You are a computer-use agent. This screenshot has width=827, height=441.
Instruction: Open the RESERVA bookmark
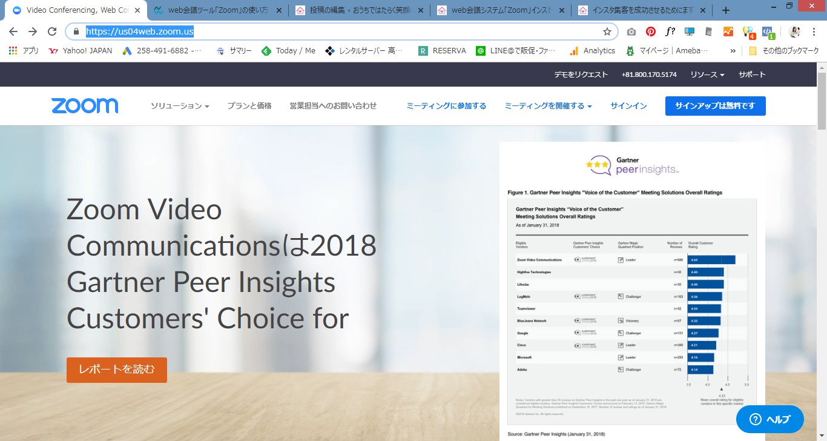442,51
